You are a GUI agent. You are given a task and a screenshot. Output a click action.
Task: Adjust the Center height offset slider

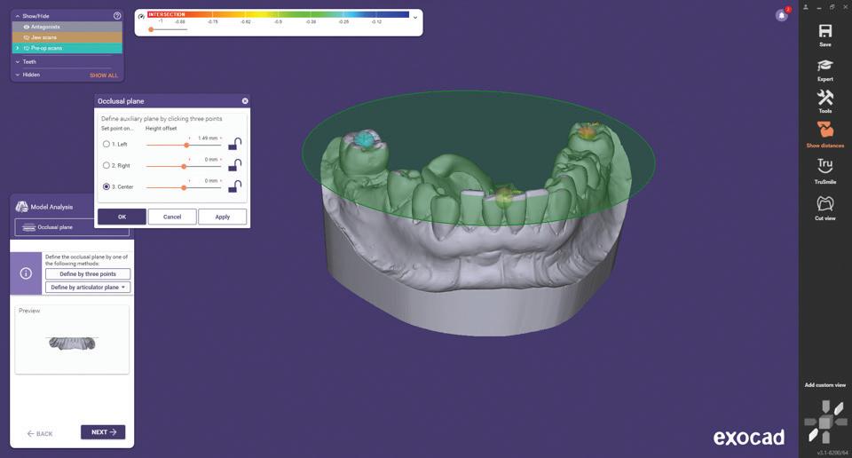[184, 187]
